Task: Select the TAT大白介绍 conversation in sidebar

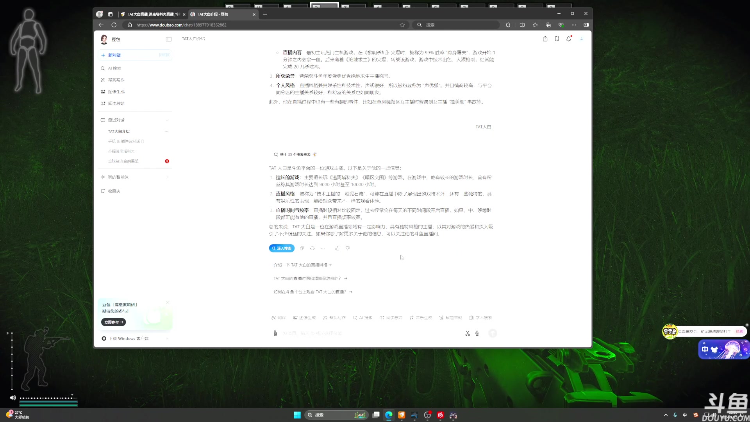Action: [x=119, y=131]
